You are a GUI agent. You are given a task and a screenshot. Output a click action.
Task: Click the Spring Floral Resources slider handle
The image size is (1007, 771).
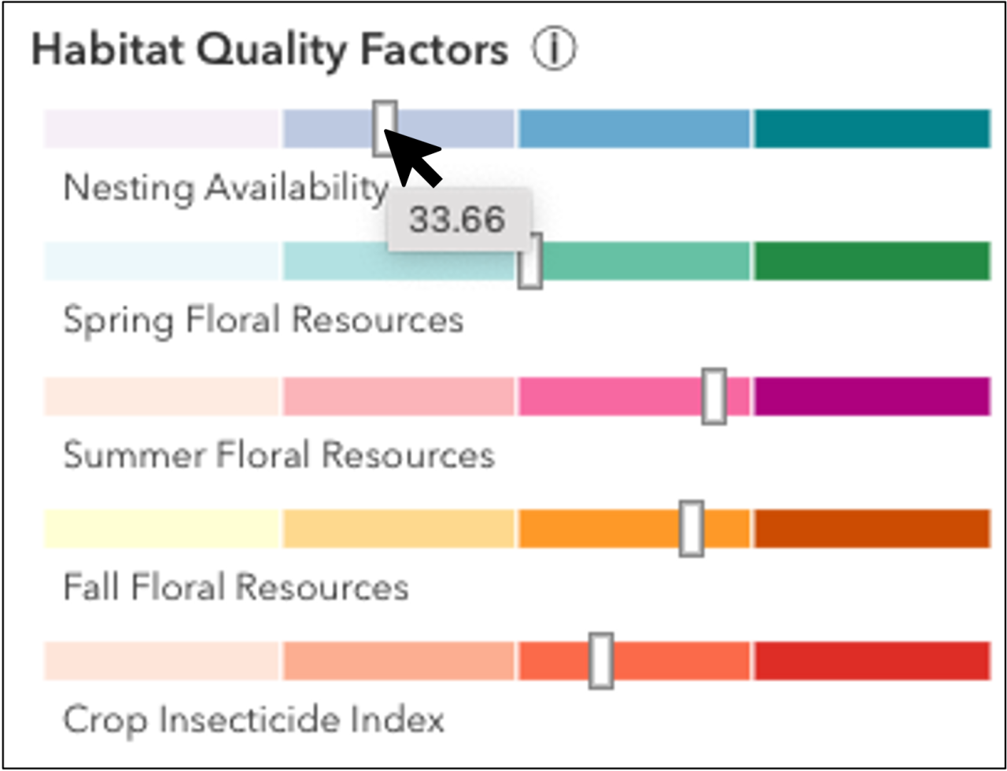click(529, 261)
